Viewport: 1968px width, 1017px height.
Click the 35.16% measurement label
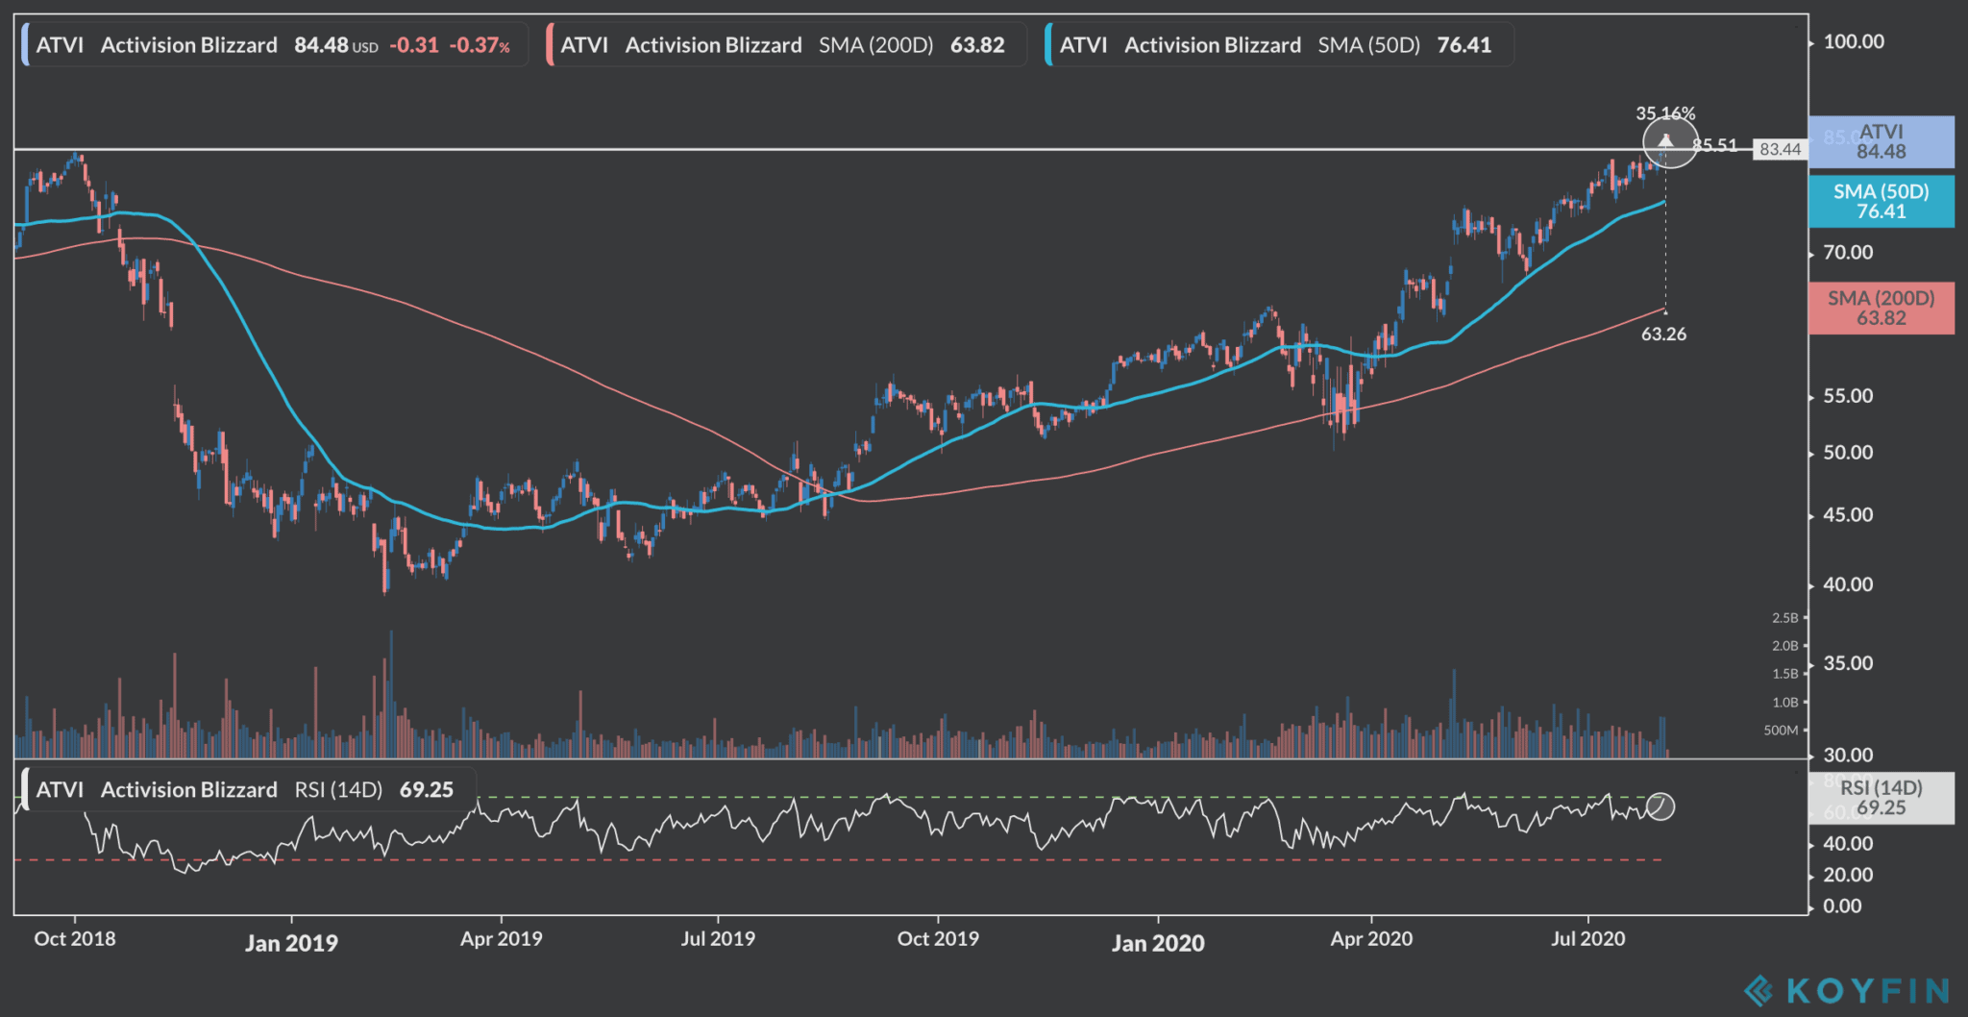click(x=1665, y=113)
